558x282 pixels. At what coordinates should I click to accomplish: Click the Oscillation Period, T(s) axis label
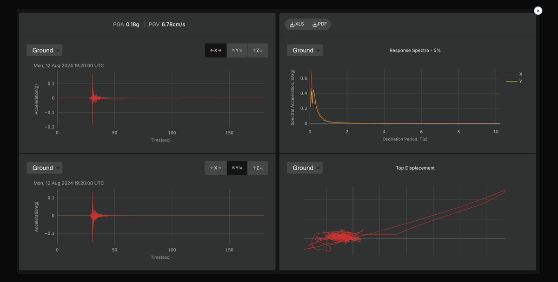(405, 139)
